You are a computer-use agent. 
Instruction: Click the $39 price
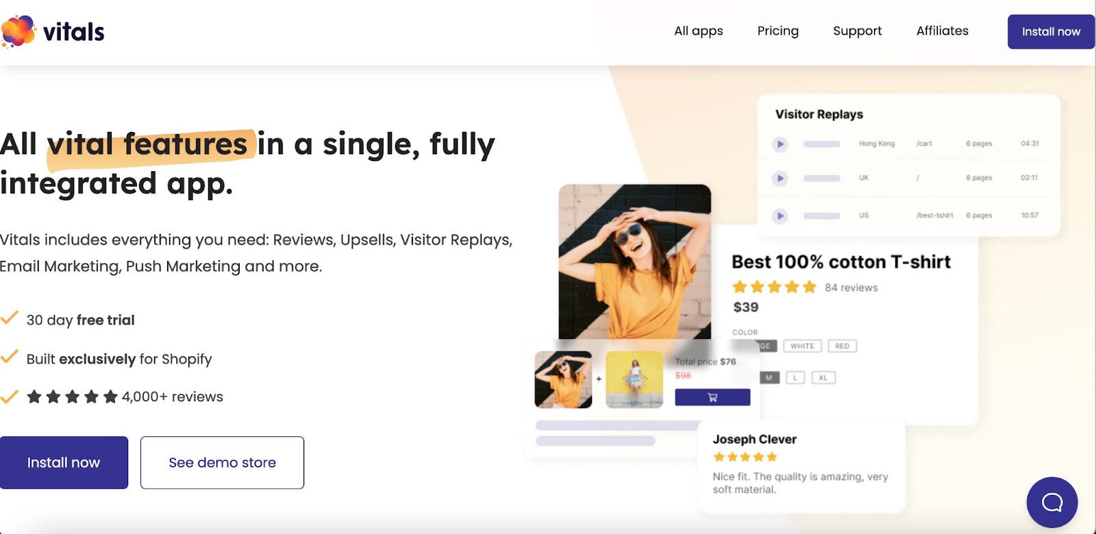pyautogui.click(x=745, y=307)
